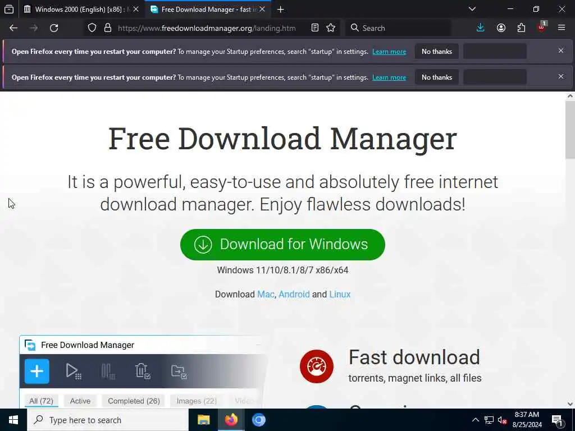Open the Linux download link
575x431 pixels.
coord(340,294)
